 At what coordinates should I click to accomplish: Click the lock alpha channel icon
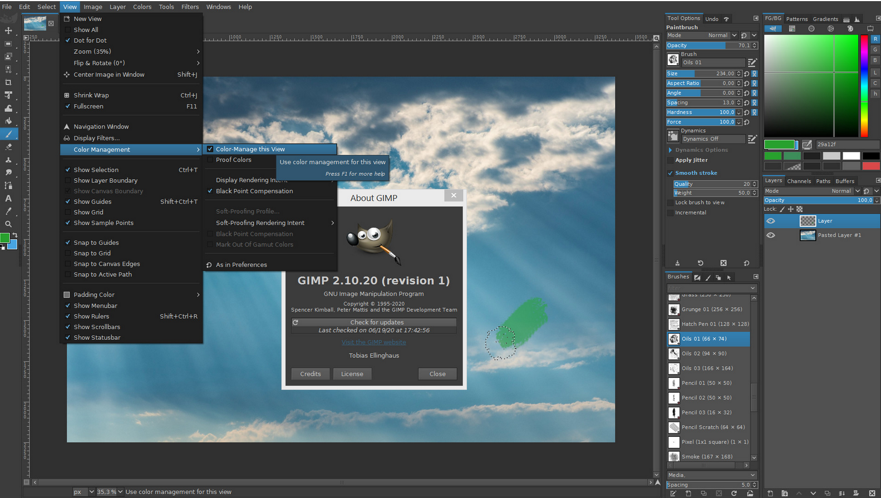(800, 209)
